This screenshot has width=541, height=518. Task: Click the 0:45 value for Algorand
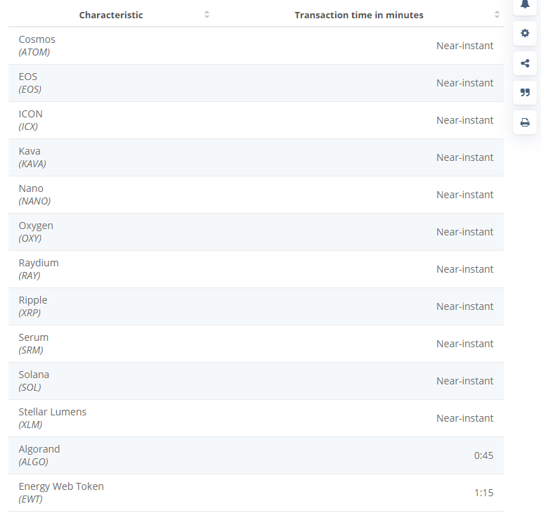click(483, 455)
